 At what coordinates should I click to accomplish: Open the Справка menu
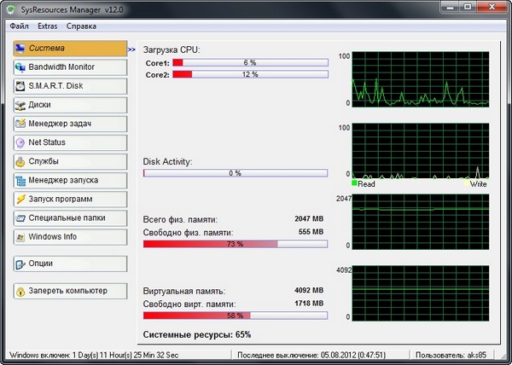point(81,26)
